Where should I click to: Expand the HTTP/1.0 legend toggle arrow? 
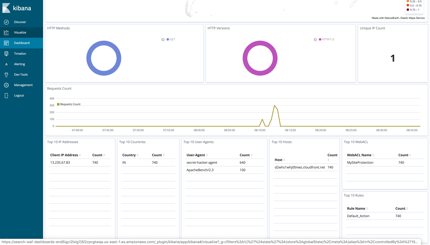[315, 40]
